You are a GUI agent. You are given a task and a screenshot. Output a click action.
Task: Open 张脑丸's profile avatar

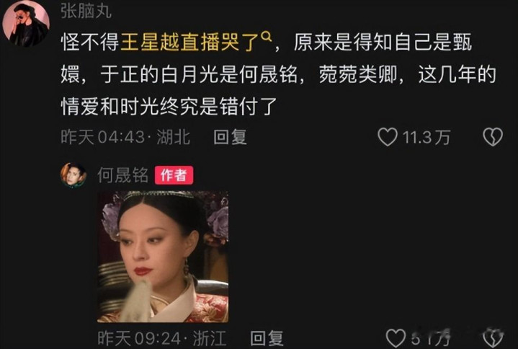[26, 23]
